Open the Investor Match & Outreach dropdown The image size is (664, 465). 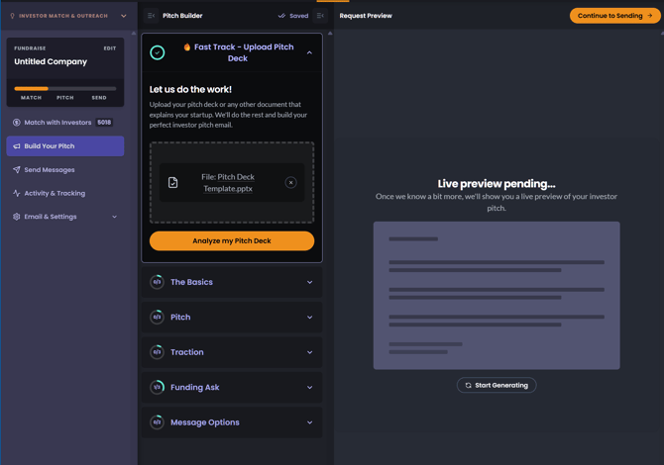(123, 16)
